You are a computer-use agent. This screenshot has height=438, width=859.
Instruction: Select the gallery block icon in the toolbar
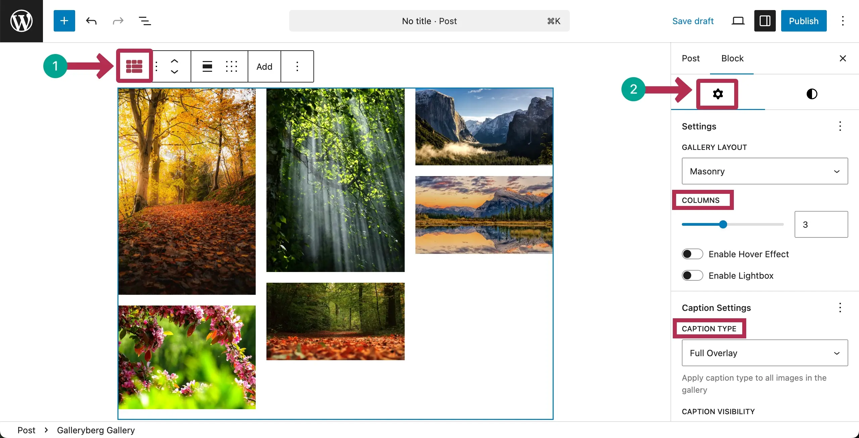coord(134,66)
